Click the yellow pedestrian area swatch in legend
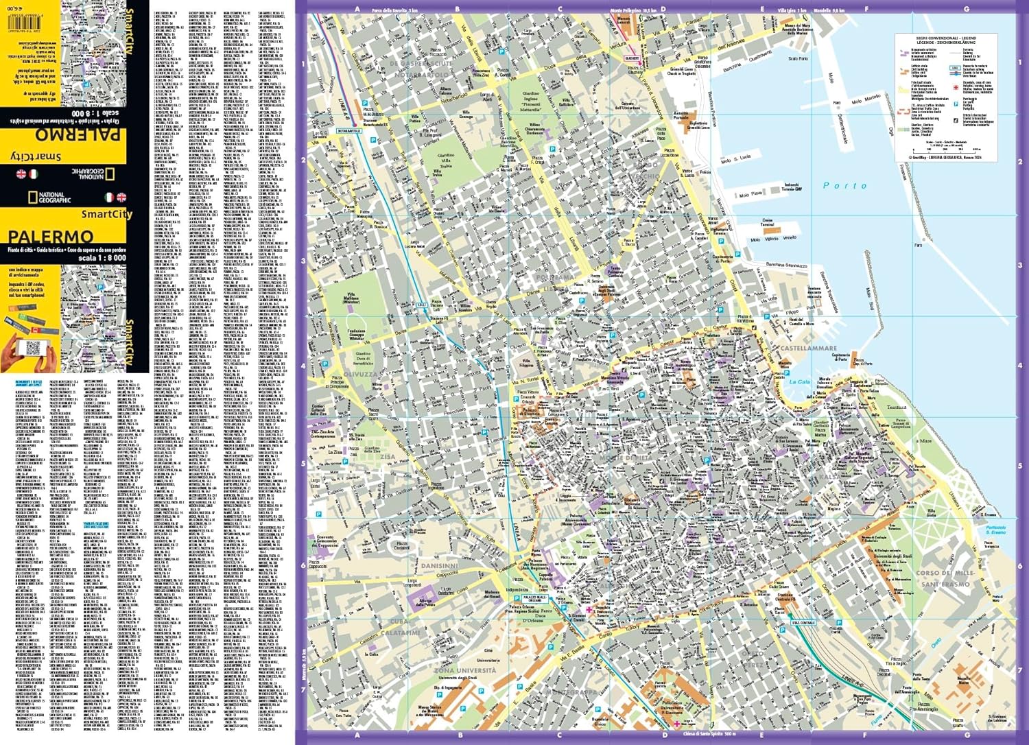The width and height of the screenshot is (1029, 745). point(903,90)
